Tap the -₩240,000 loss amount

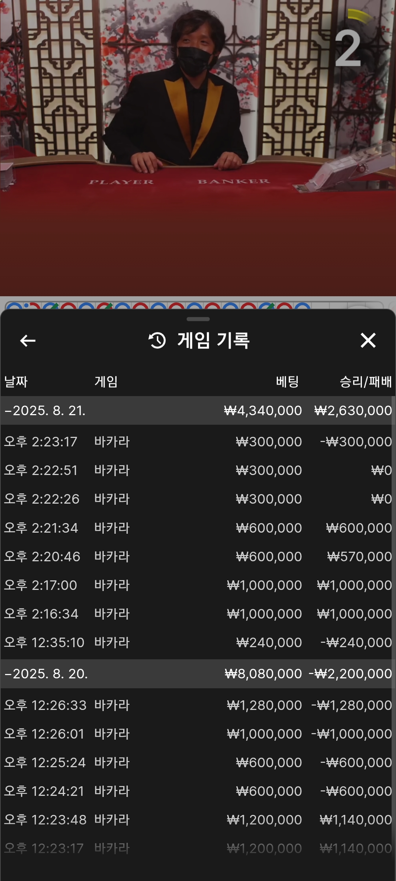tap(356, 642)
